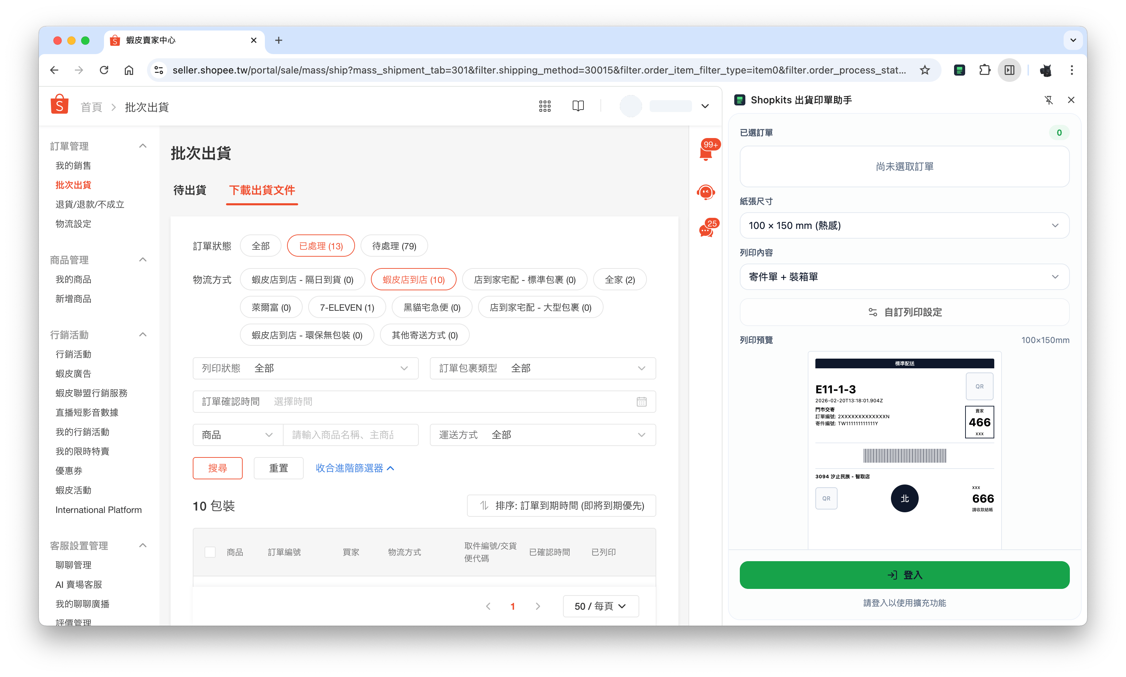Click the product name search input
Image resolution: width=1126 pixels, height=677 pixels.
pyautogui.click(x=350, y=435)
